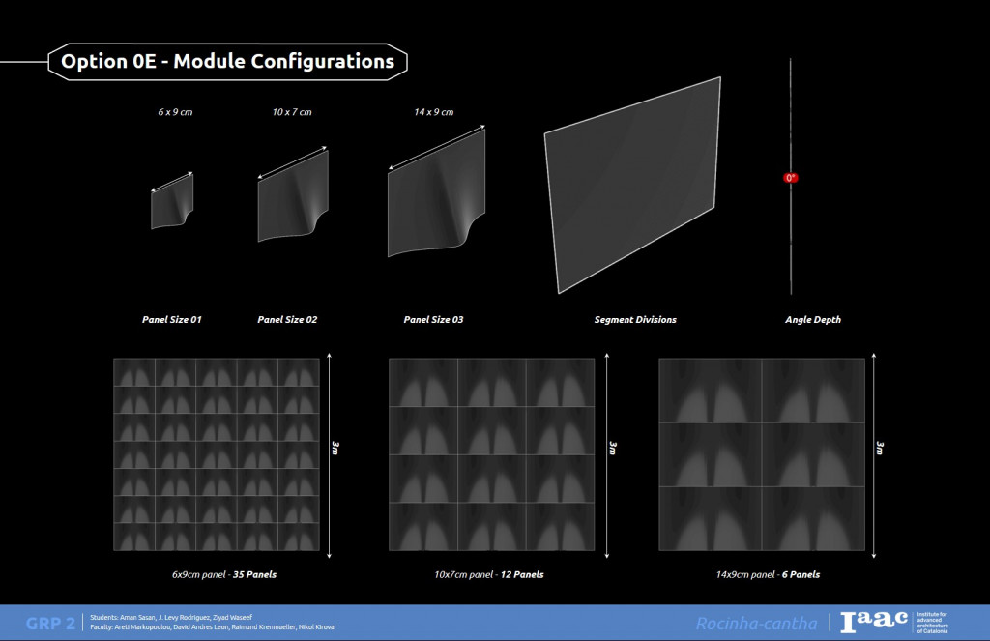This screenshot has height=641, width=990.
Task: Select the Panel Size 02 curved module
Action: coord(293,198)
